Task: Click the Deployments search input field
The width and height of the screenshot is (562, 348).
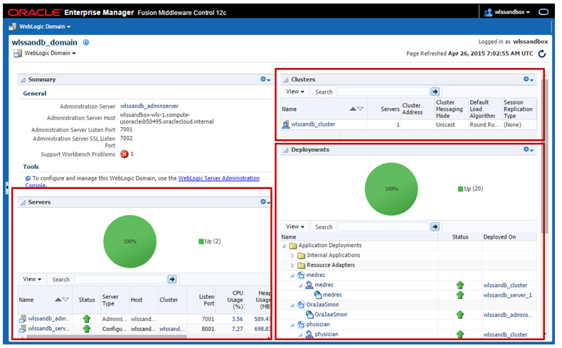Action: [x=383, y=227]
